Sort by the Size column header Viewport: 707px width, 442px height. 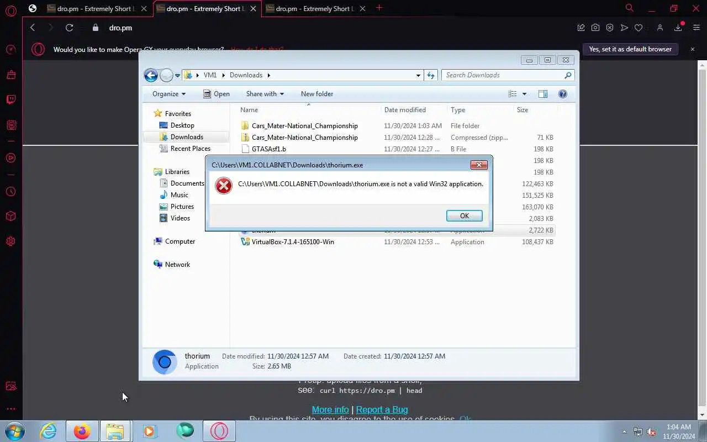click(x=535, y=110)
